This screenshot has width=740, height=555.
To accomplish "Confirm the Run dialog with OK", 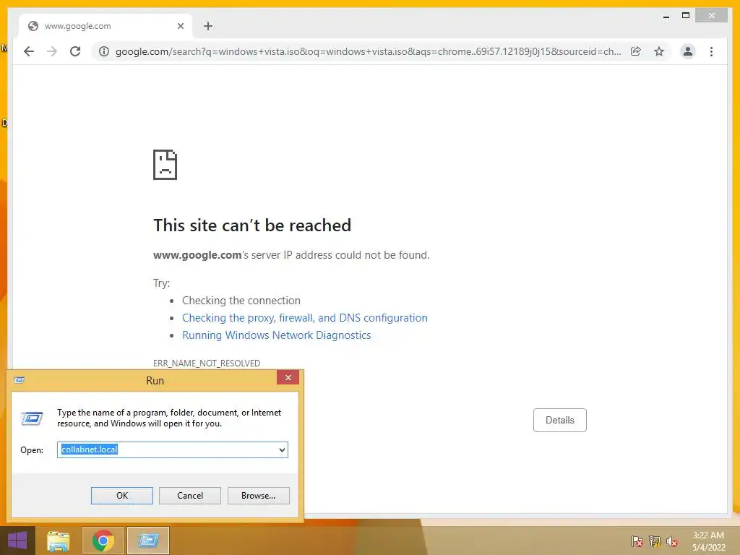I will 121,496.
